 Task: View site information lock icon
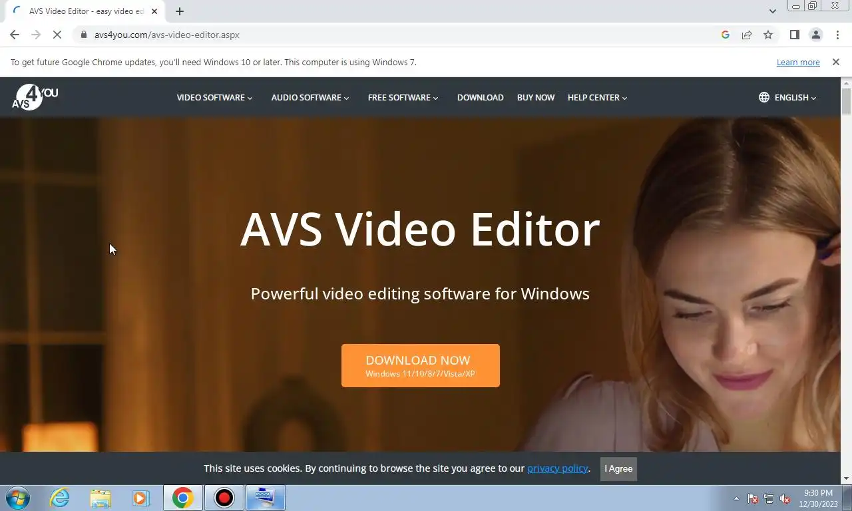coord(83,35)
